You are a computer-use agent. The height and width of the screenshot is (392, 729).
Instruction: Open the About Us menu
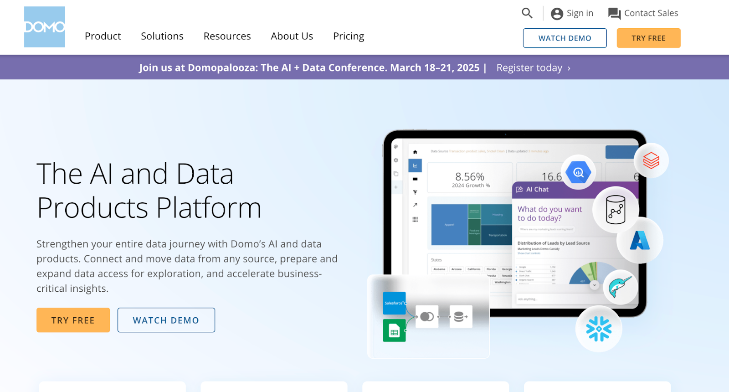(292, 36)
